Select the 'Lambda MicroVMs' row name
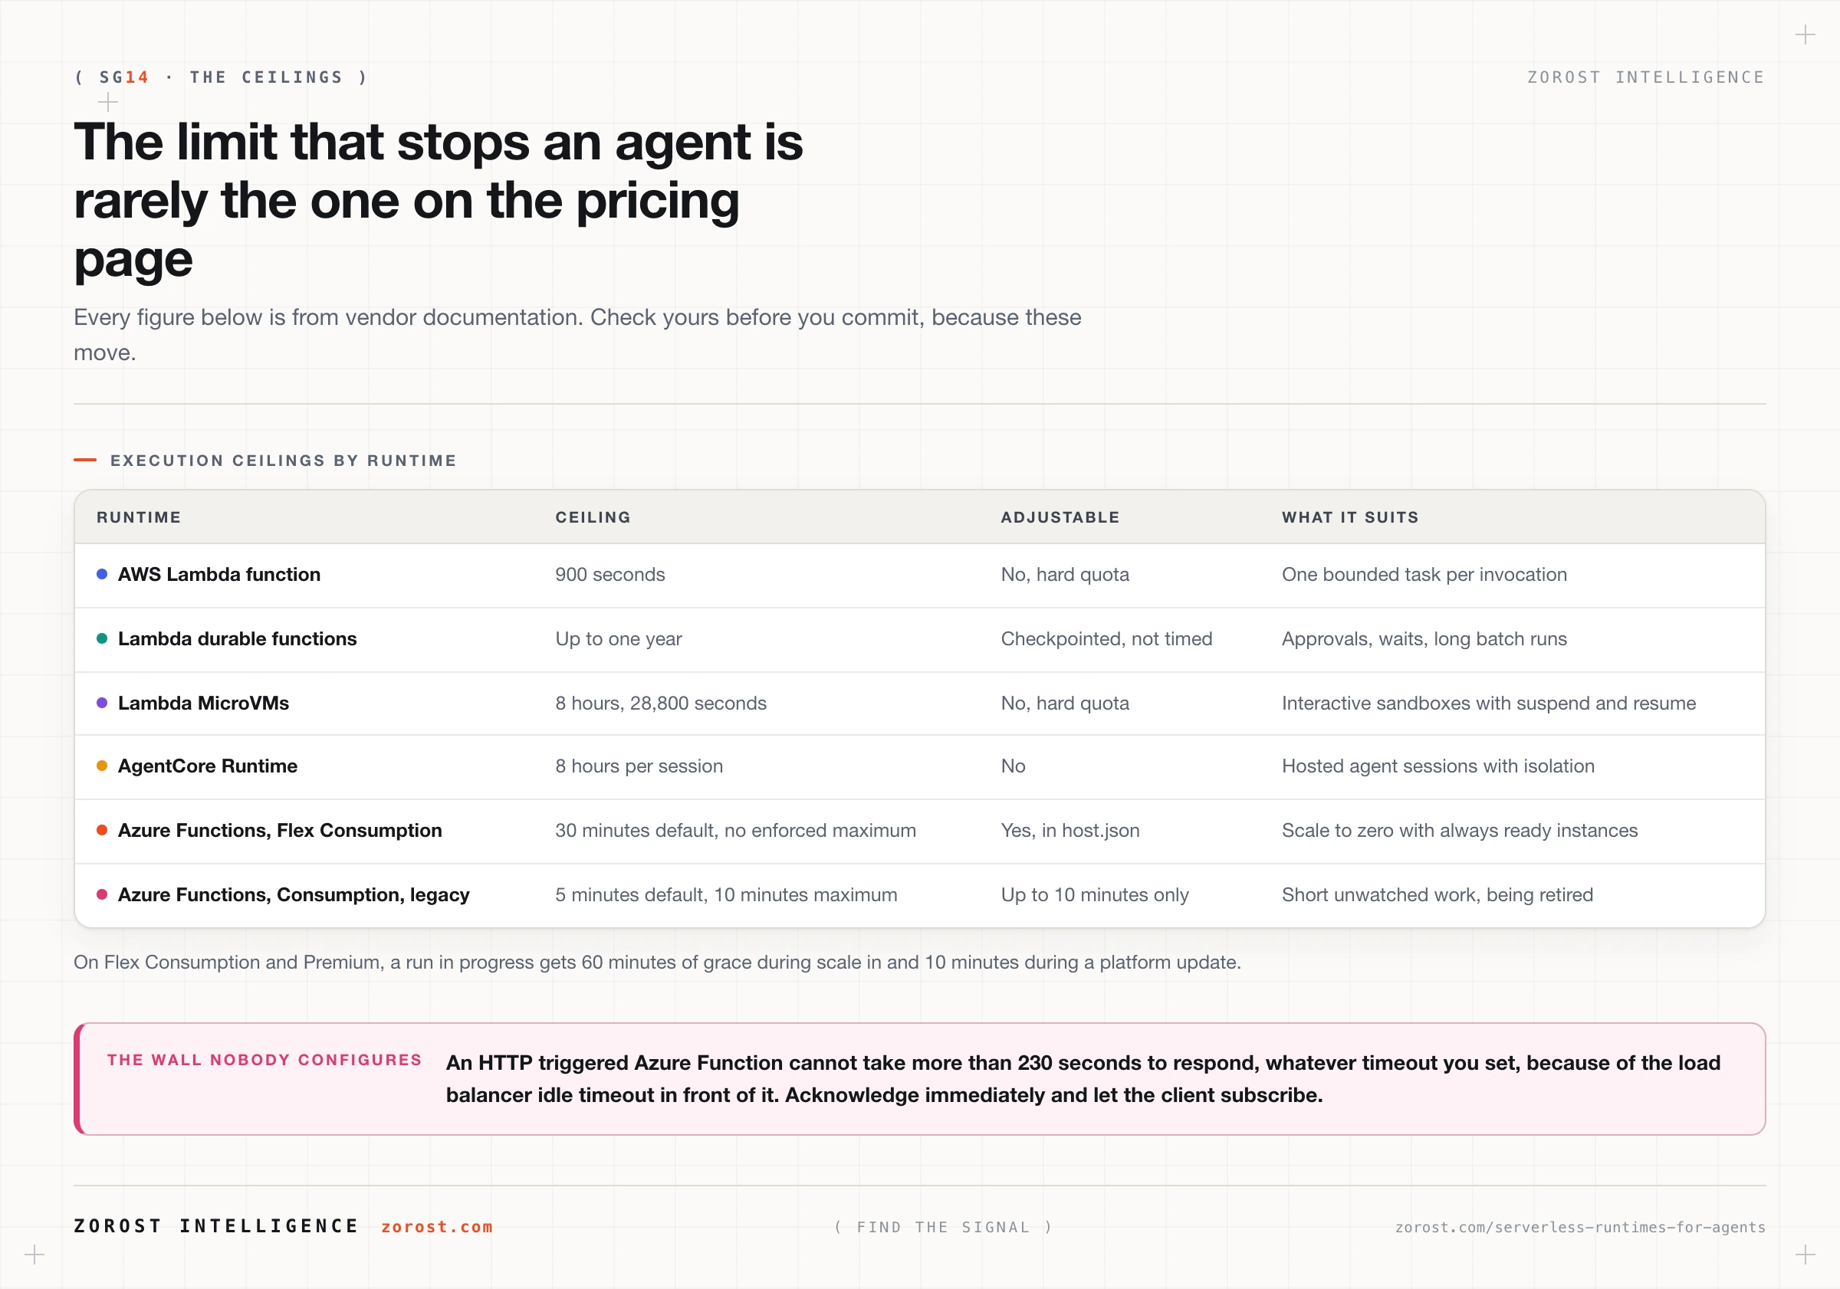Screen dimensions: 1840x1289 click(x=204, y=703)
